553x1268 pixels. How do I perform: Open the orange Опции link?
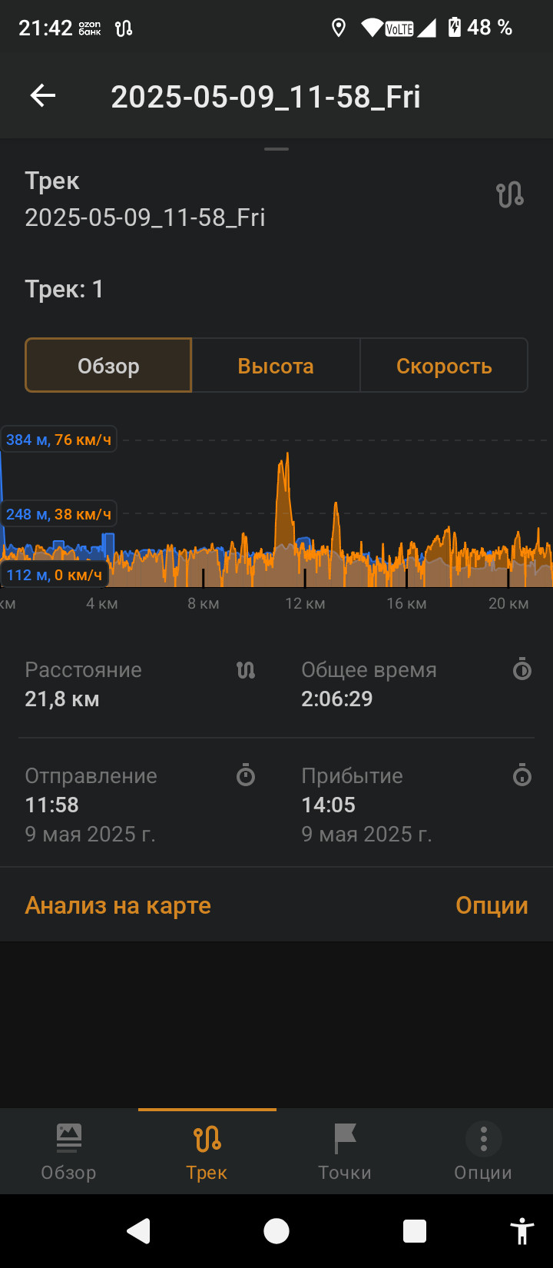(492, 905)
